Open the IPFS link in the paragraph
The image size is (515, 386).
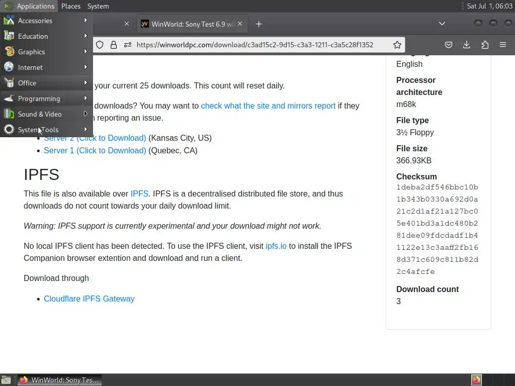(x=139, y=194)
